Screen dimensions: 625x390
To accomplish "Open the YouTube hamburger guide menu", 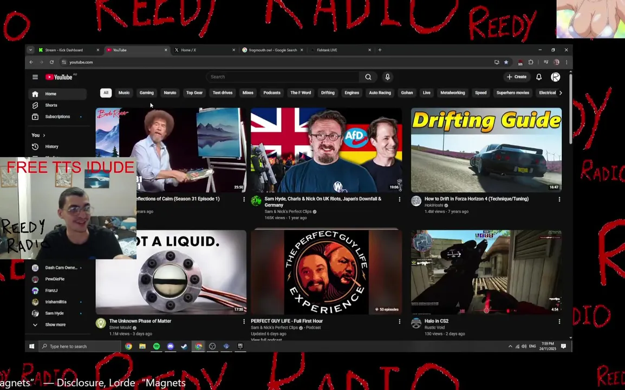I will [x=35, y=77].
